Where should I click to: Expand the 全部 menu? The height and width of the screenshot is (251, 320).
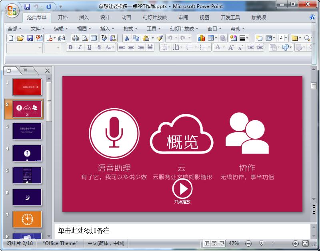(14, 29)
